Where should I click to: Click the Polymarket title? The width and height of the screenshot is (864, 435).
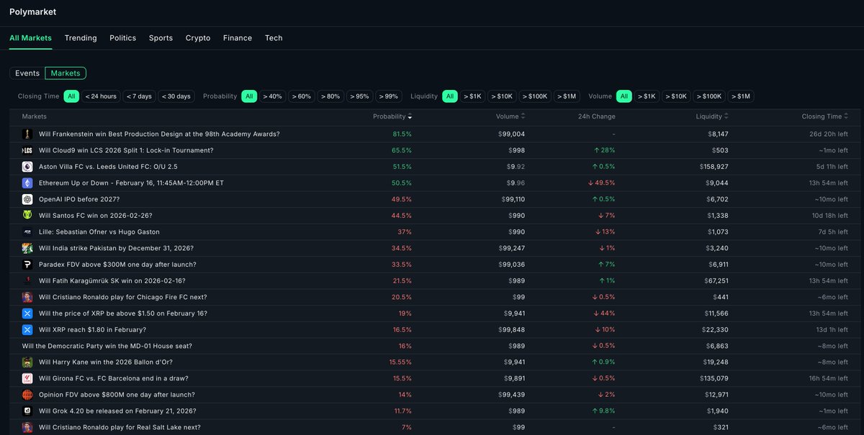[x=32, y=12]
